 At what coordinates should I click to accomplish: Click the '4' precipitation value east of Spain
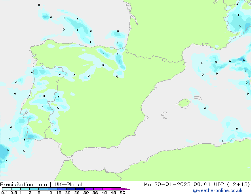(x=243, y=60)
